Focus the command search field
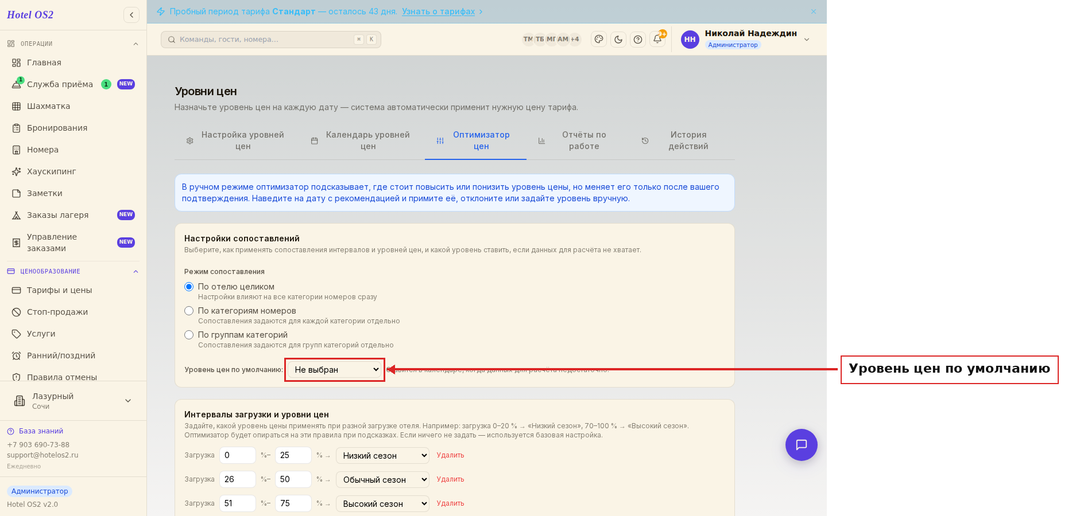1072x516 pixels. pyautogui.click(x=271, y=40)
